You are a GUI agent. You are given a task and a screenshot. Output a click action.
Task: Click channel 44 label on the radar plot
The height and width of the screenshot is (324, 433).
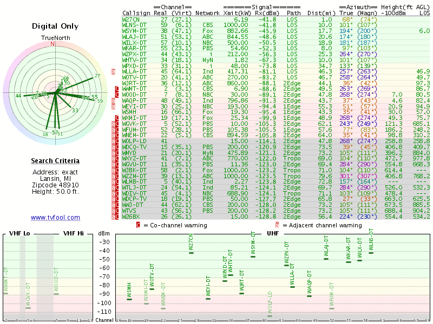coord(18,96)
